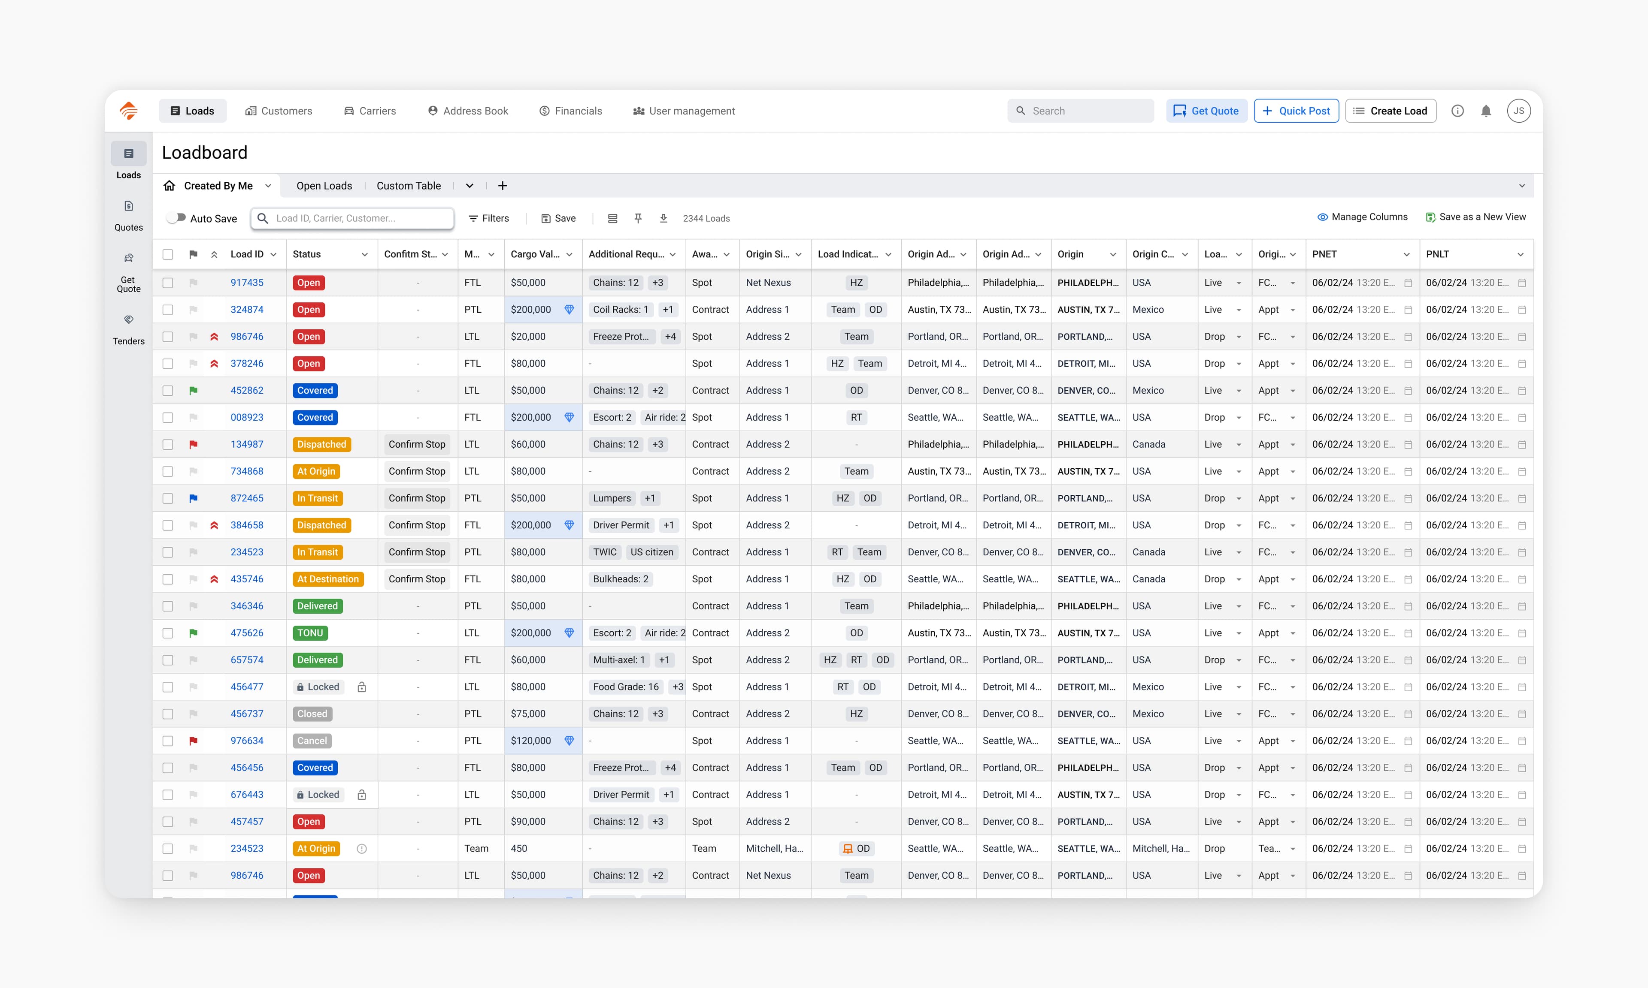Collapse the view bar chevron on the right
Screen dimensions: 1648x988
(x=1522, y=186)
